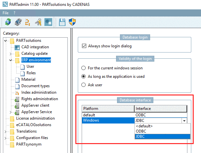The image size is (201, 153).
Task: Open the Roles tree item
Action: coord(31,73)
